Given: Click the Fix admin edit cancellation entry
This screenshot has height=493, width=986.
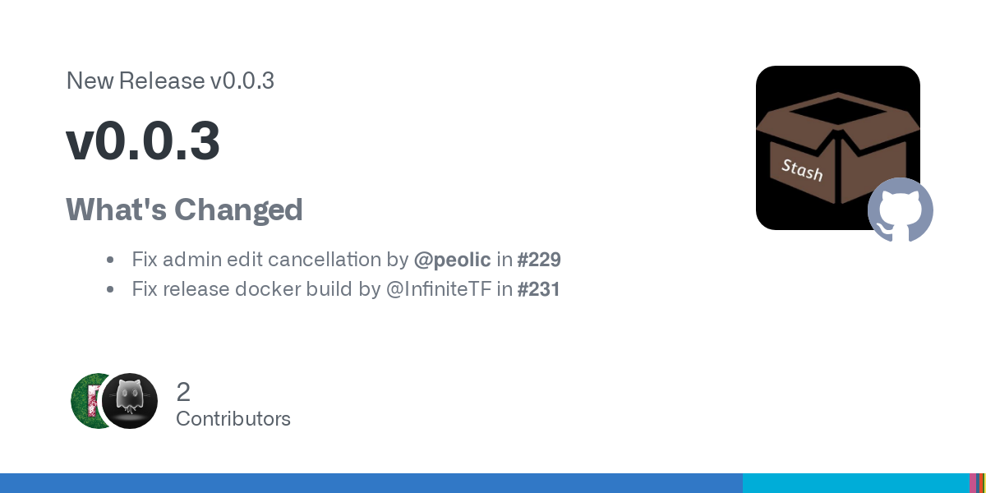Looking at the screenshot, I should [346, 260].
